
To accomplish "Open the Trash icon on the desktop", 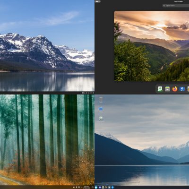I will click(x=101, y=100).
